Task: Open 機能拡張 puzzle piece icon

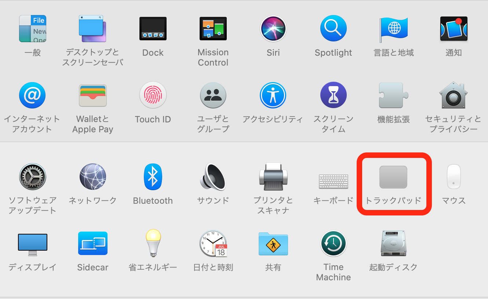Action: pos(394,95)
